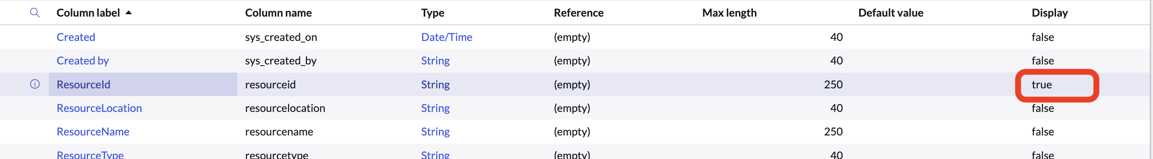The width and height of the screenshot is (1153, 159).
Task: Click the true Display value for ResourceId
Action: [1042, 85]
